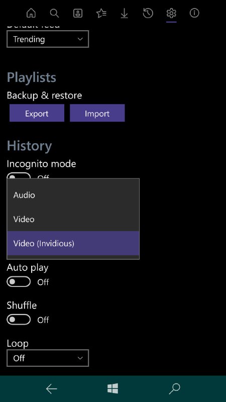Toggle the Shuffle switch
Image resolution: width=226 pixels, height=402 pixels.
click(x=19, y=320)
